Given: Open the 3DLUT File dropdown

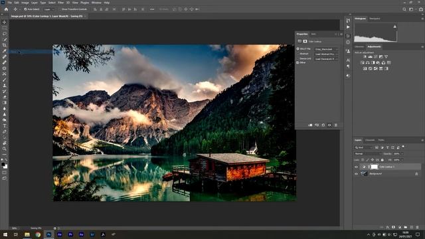Looking at the screenshot, I should click(x=327, y=49).
